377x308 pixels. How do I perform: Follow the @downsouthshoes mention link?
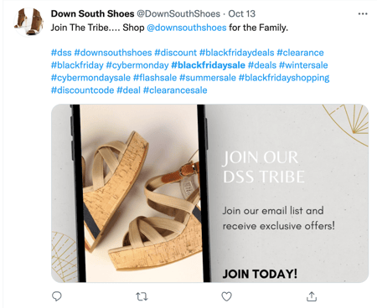tap(187, 28)
